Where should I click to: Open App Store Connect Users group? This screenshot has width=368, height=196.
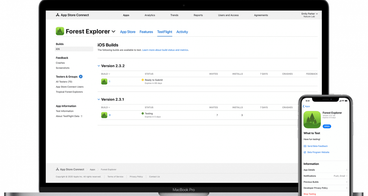(70, 87)
